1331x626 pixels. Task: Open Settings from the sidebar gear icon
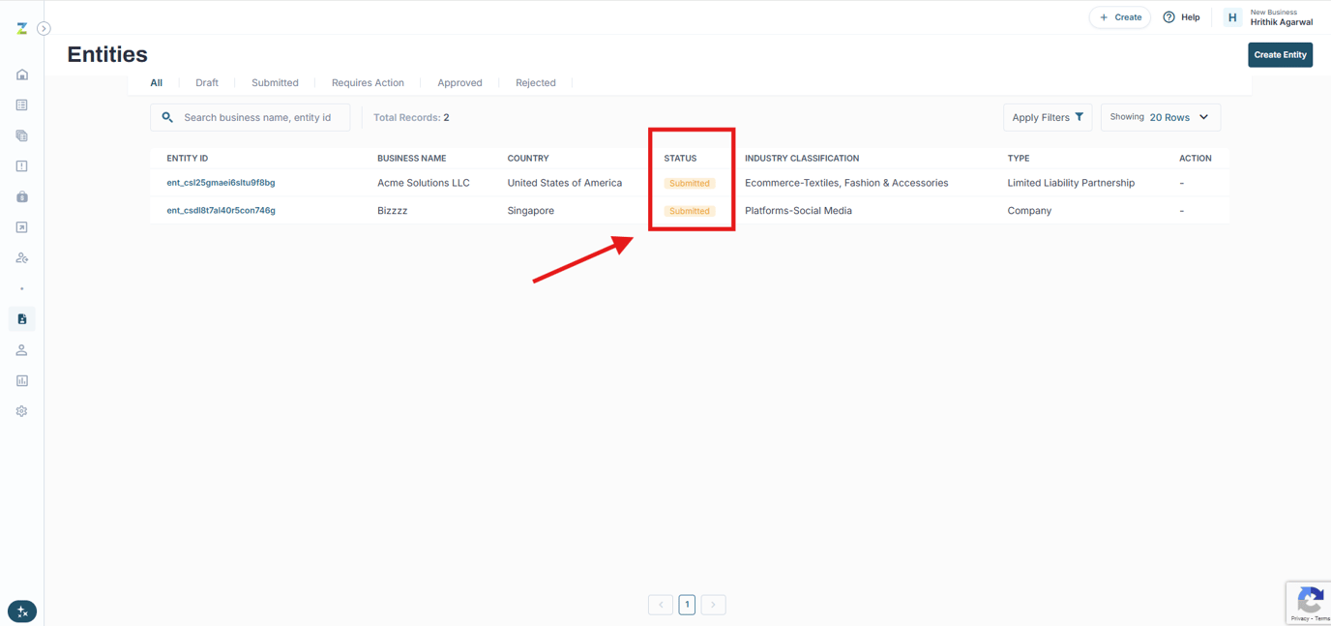pos(21,410)
